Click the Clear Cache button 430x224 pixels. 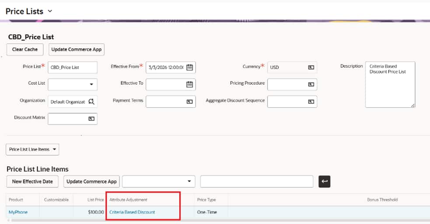25,49
